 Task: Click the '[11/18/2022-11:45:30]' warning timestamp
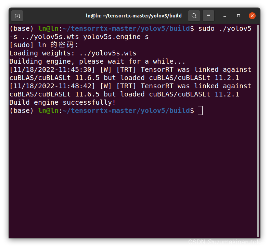pyautogui.click(x=52, y=70)
